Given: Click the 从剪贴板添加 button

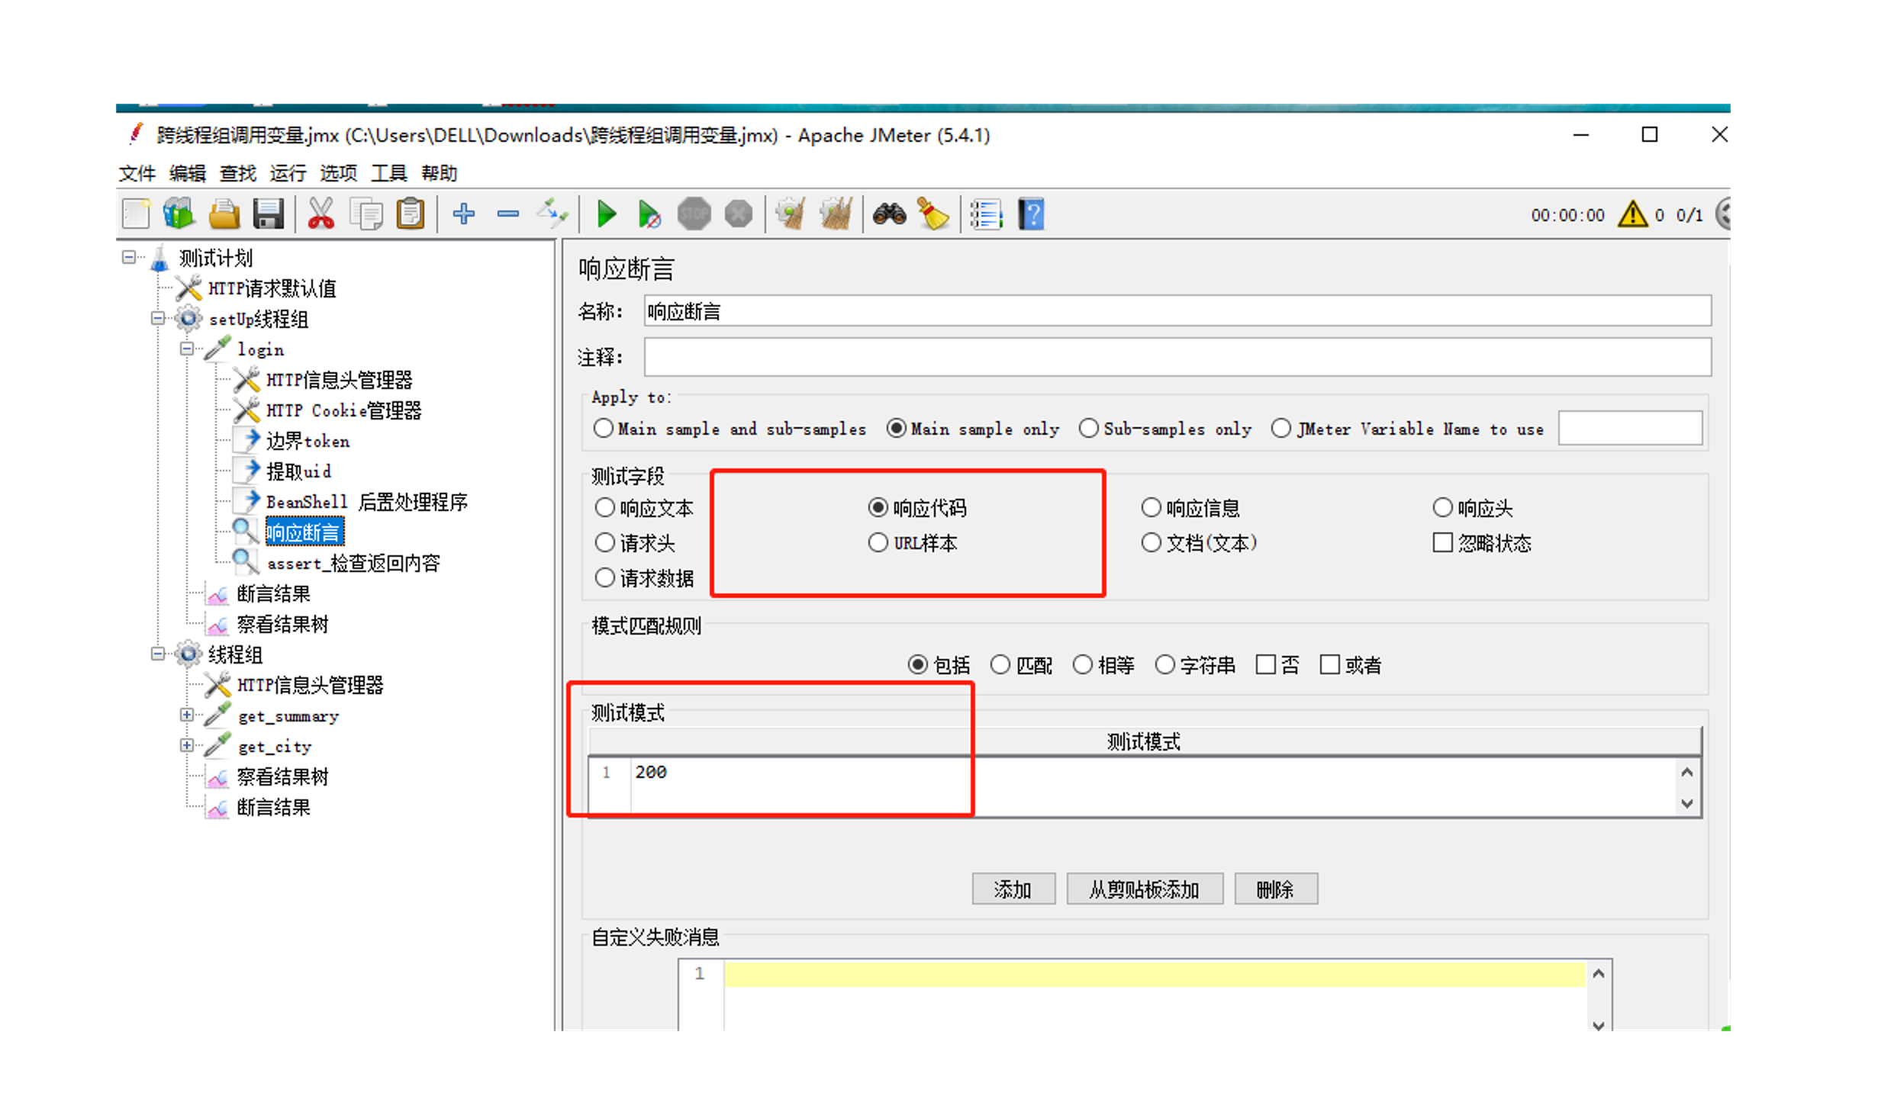Looking at the screenshot, I should (x=1144, y=889).
